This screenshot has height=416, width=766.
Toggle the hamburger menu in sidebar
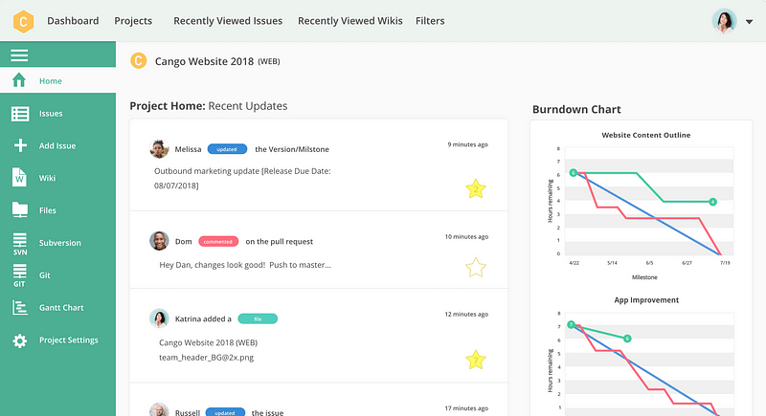click(19, 55)
